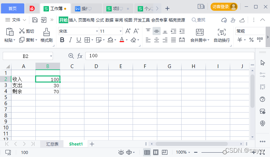Switch to Page Break Preview icon
Screen dimensions: 270x157
point(164,152)
